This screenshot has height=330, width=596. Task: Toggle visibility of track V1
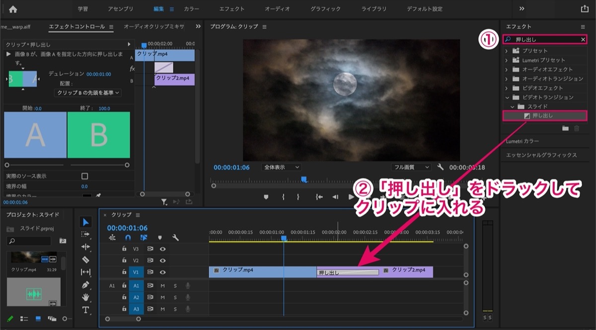(x=162, y=272)
